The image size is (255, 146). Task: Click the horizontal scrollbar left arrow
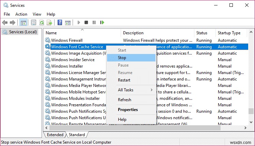[x=46, y=128]
